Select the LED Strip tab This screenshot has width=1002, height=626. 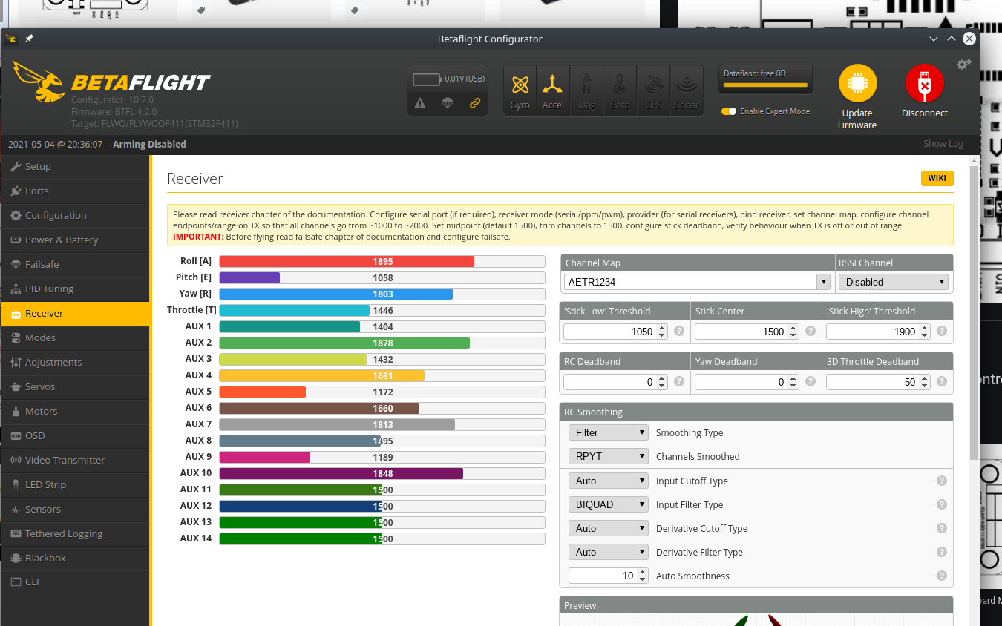click(x=75, y=485)
